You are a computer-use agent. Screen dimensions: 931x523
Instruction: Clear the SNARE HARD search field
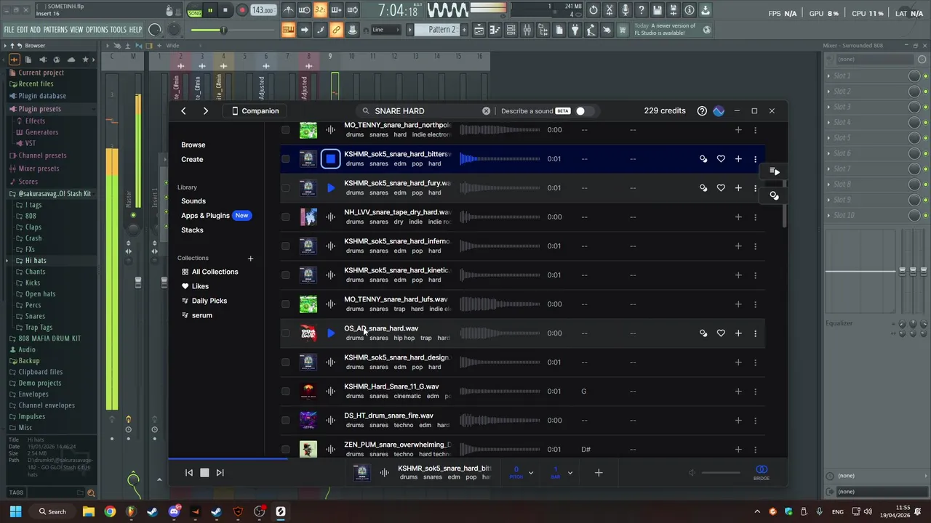pyautogui.click(x=486, y=111)
